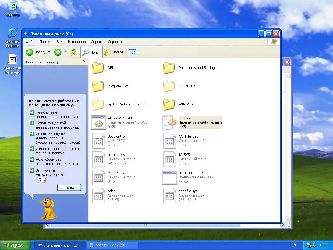Select the WINDOWS folder icon
Screen dimensions: 333x250
tap(169, 104)
